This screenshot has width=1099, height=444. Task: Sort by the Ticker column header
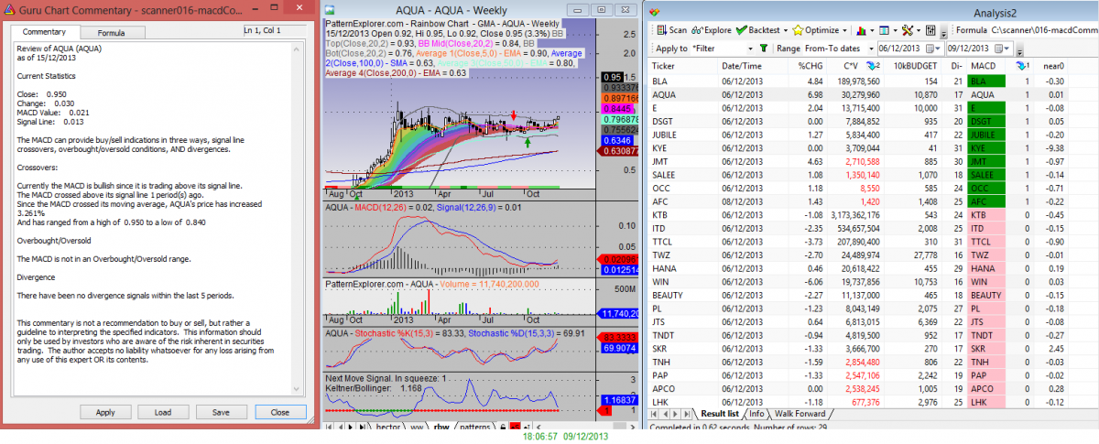pyautogui.click(x=682, y=66)
